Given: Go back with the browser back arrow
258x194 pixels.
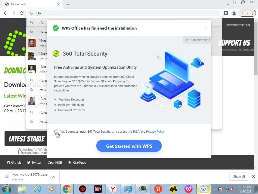Looking at the screenshot, I should pos(6,13).
